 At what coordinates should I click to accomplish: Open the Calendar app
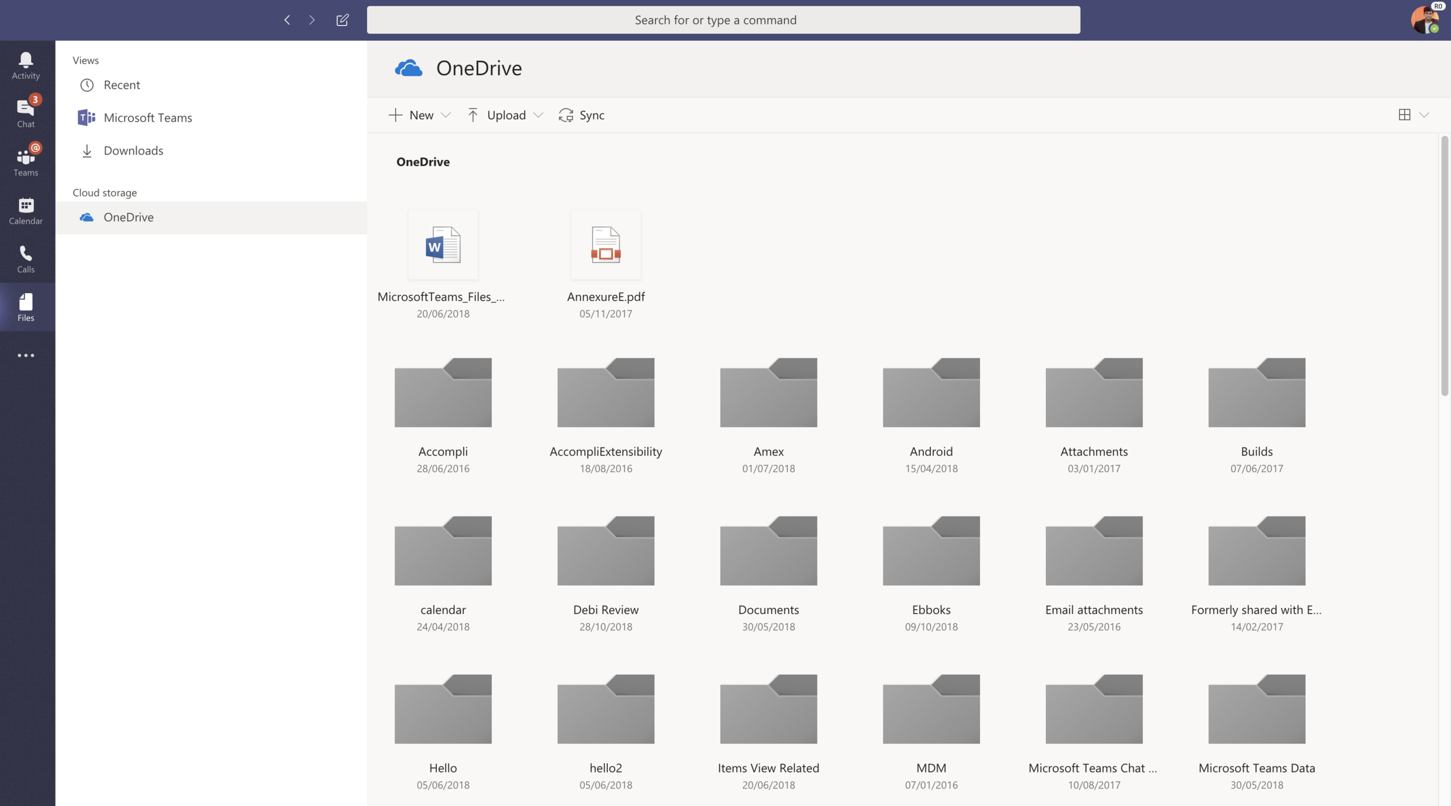(x=26, y=210)
